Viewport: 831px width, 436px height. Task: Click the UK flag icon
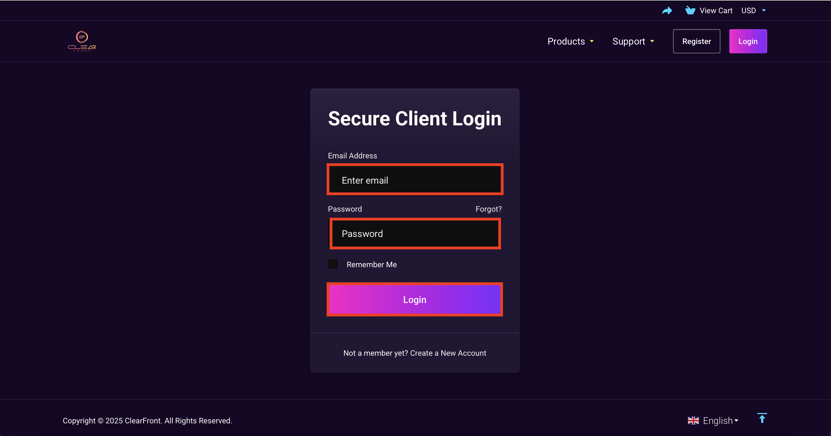[x=693, y=421]
